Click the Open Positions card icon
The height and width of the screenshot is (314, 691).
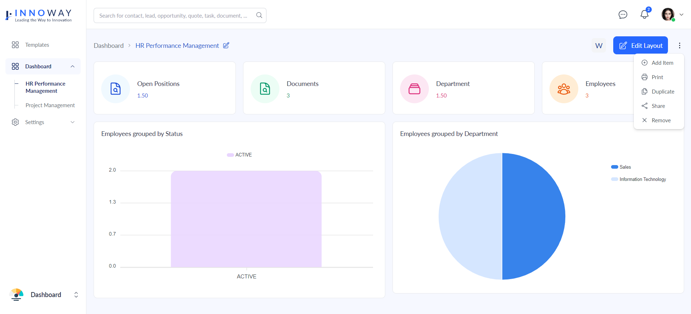pos(116,89)
